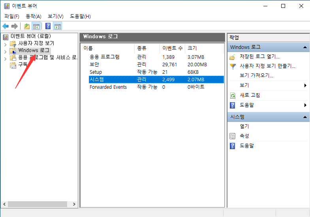Open the 도움말(H) menu
Screen dimensions: 310x217
coord(80,17)
